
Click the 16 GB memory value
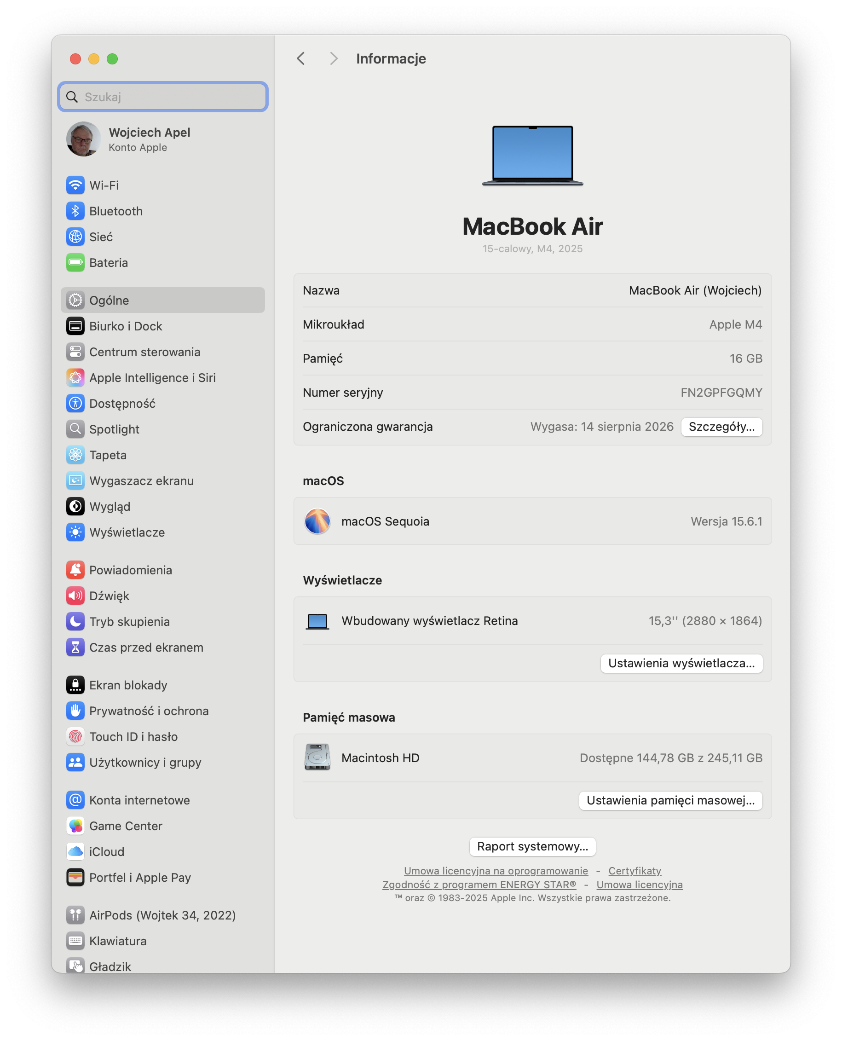point(745,359)
